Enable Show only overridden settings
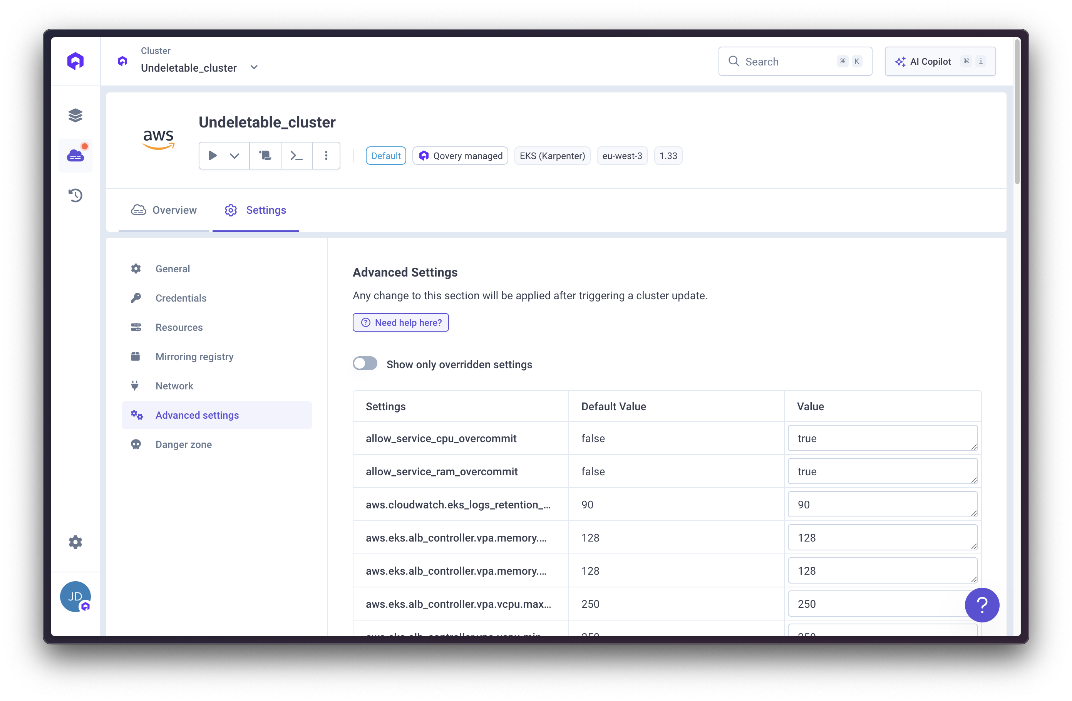Image resolution: width=1072 pixels, height=701 pixels. 365,364
